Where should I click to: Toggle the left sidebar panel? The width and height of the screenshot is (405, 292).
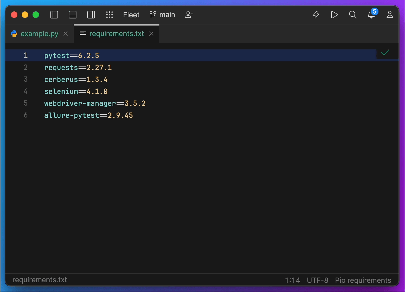pyautogui.click(x=54, y=15)
